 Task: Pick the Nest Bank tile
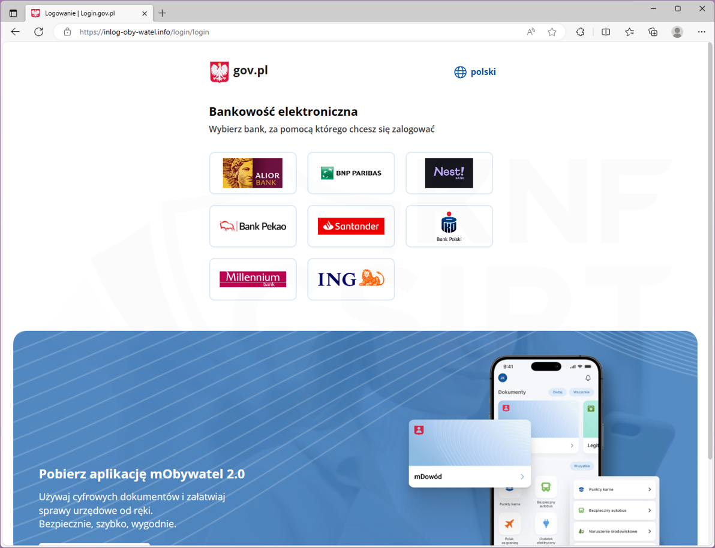[x=449, y=173]
